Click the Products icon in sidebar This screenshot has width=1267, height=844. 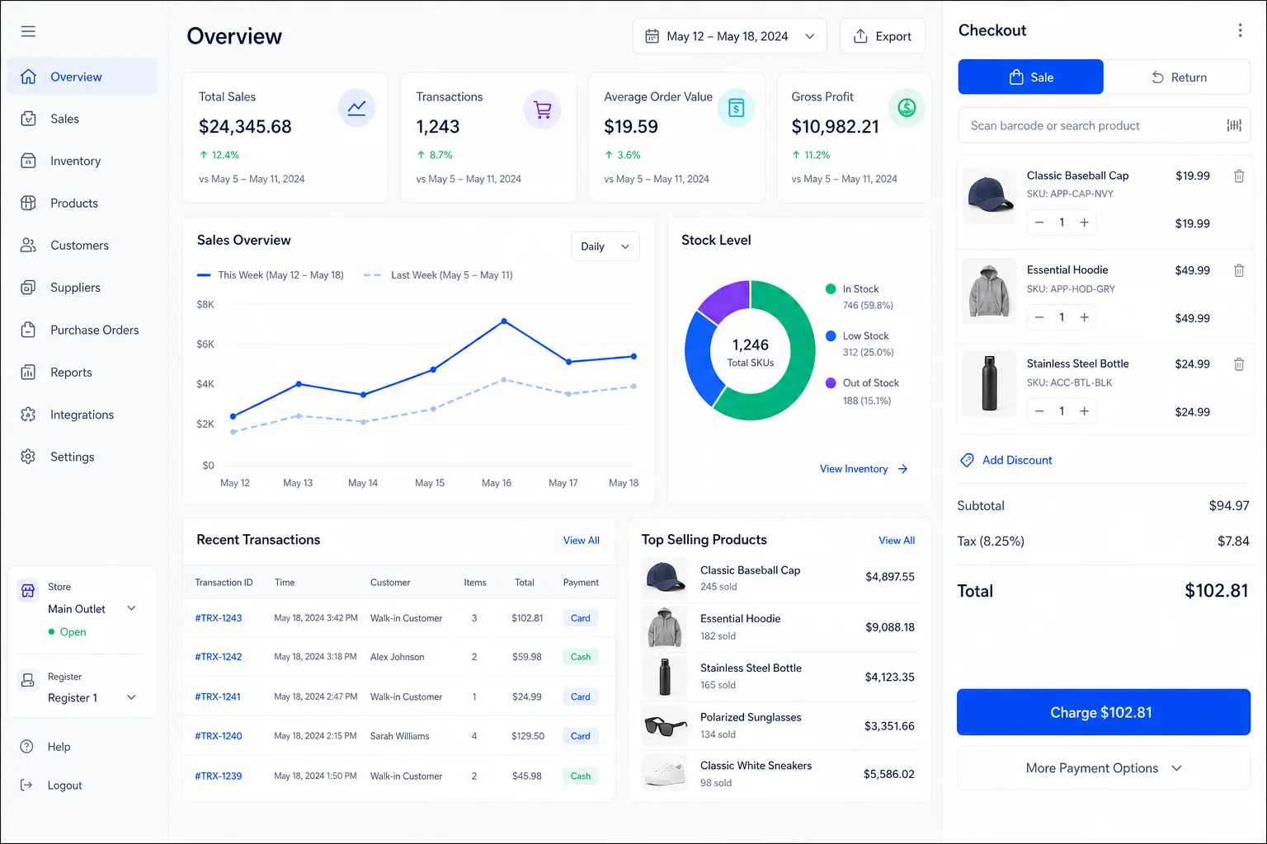point(28,203)
